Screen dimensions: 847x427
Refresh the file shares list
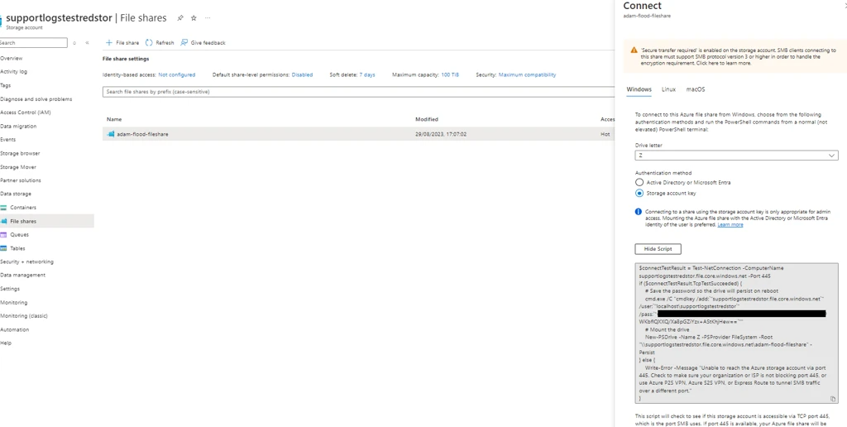coord(160,43)
